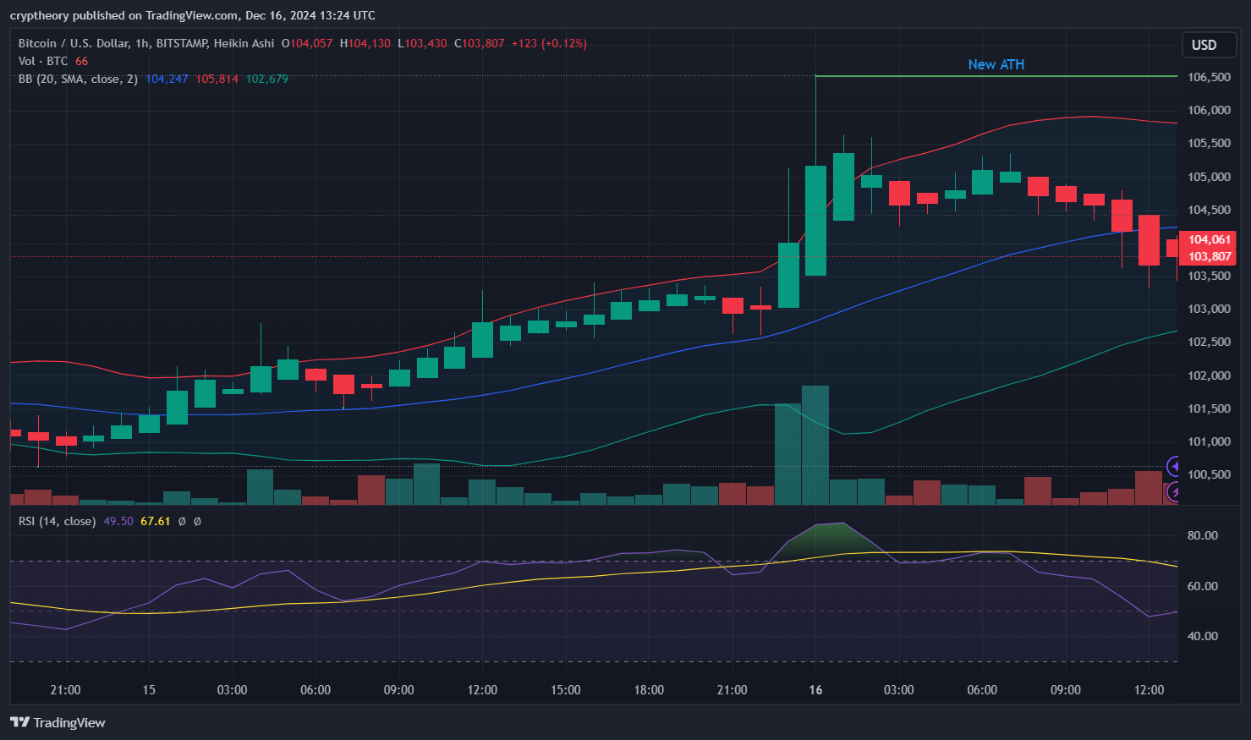Select the green New ATH horizontal line

pyautogui.click(x=996, y=76)
